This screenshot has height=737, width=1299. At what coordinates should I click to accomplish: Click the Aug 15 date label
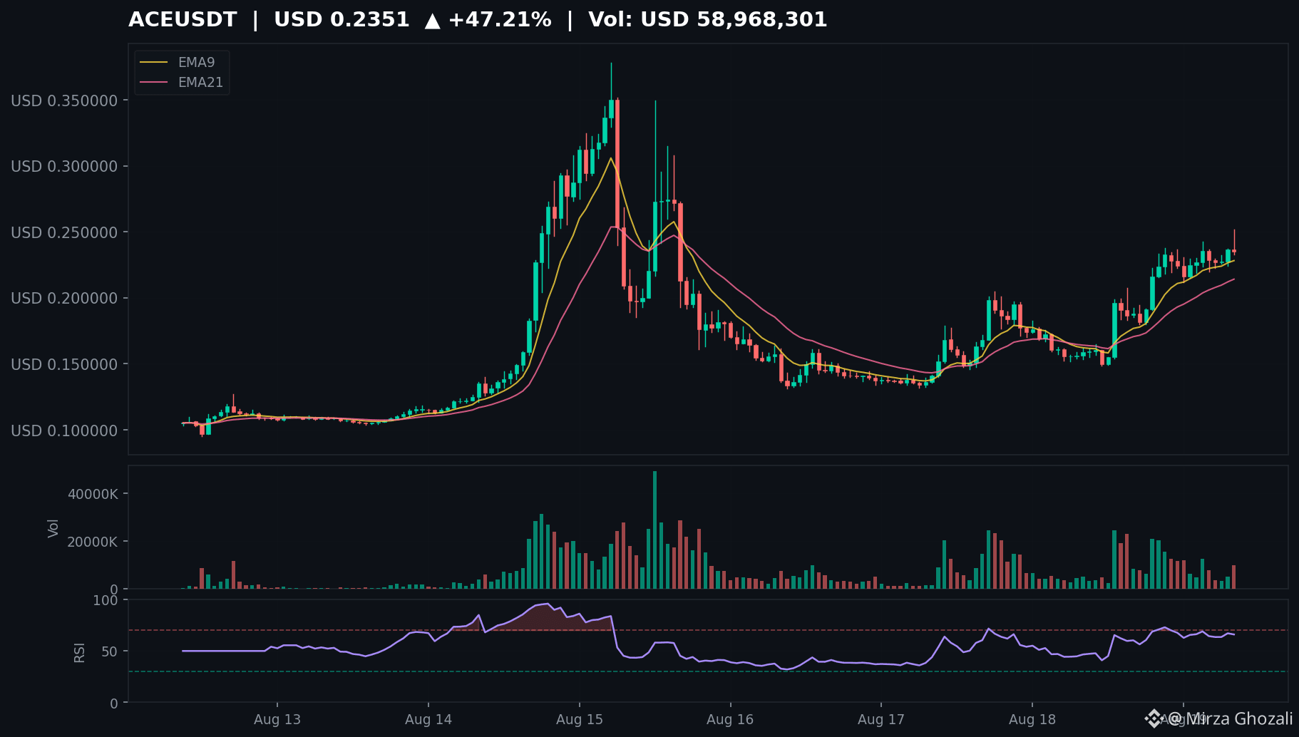point(580,719)
